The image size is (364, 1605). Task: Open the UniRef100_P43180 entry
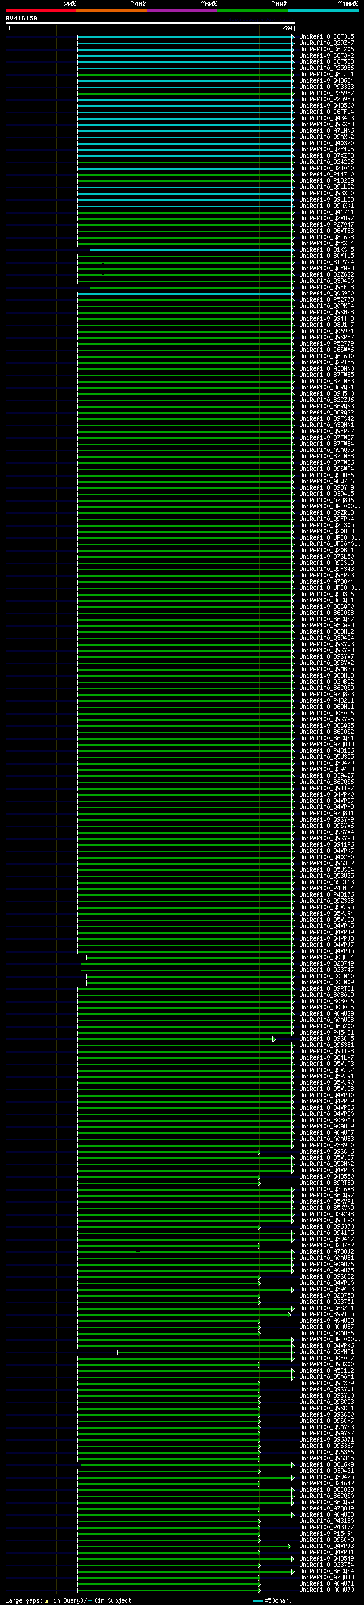click(326, 1521)
